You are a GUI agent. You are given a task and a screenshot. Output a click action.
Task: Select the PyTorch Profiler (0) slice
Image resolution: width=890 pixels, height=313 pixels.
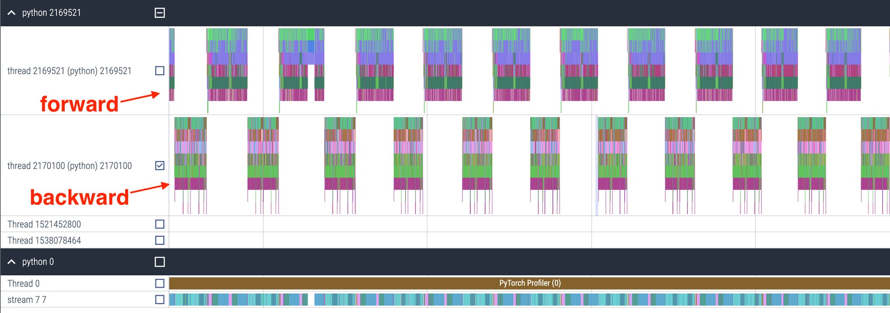(529, 283)
